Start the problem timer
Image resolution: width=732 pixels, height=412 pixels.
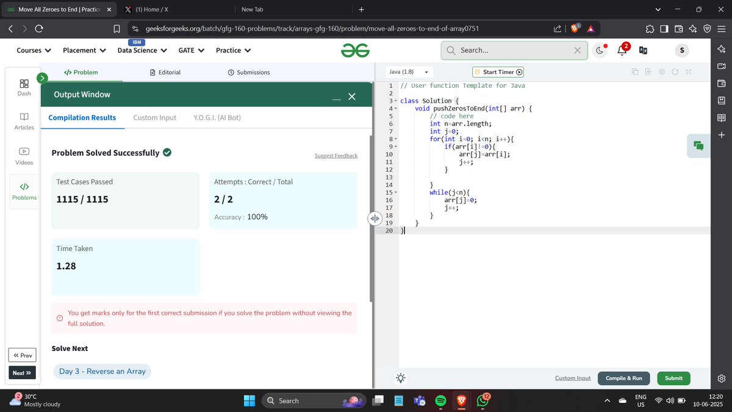click(x=498, y=71)
